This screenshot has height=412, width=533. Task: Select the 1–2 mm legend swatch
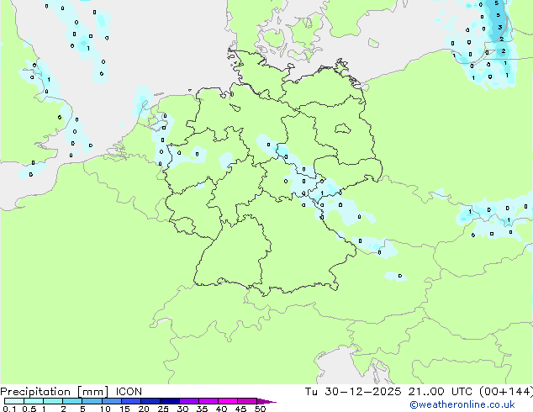click(x=53, y=401)
